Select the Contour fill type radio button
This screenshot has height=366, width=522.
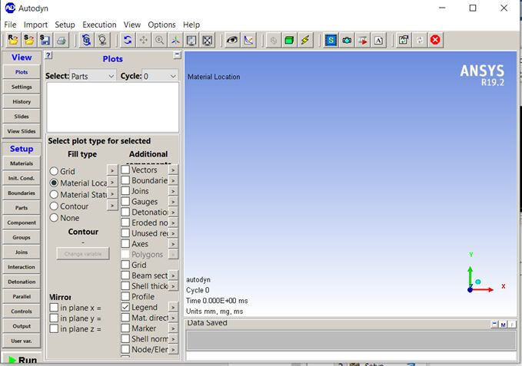tap(54, 206)
